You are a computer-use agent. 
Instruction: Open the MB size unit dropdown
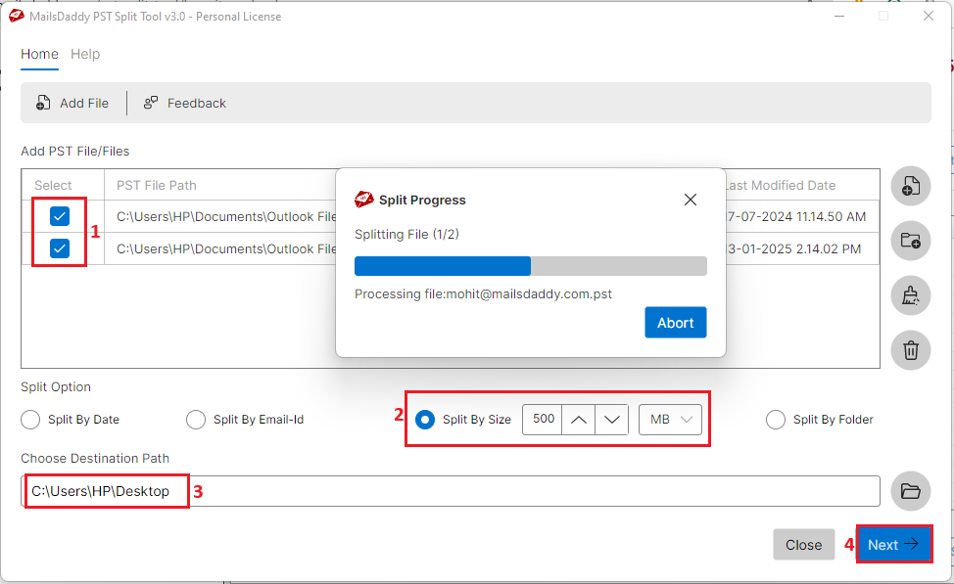click(x=671, y=420)
